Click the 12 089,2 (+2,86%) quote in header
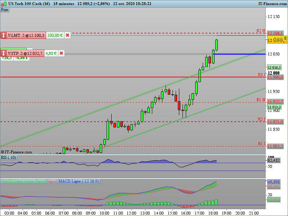 94,4
